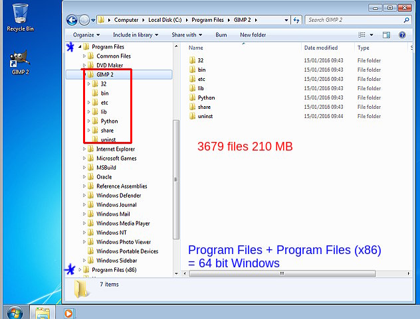The height and width of the screenshot is (319, 420).
Task: Click the navigation pane vertical scrollbar thumb
Action: 176,180
